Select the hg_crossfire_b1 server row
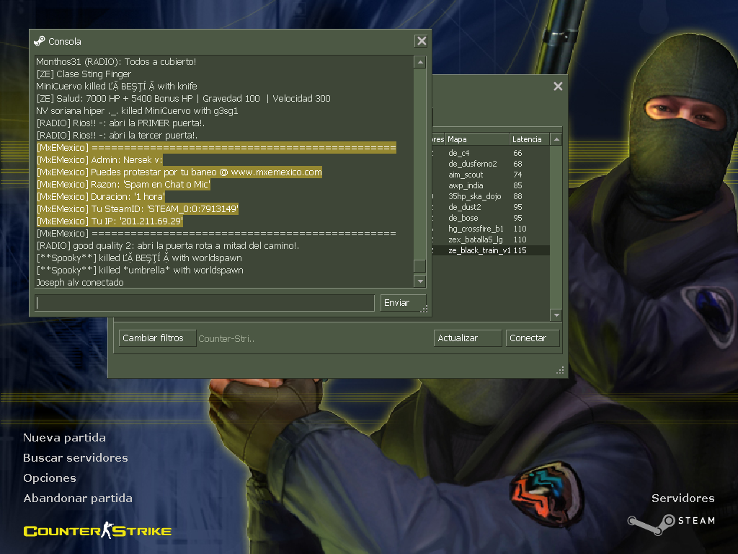 click(x=490, y=229)
